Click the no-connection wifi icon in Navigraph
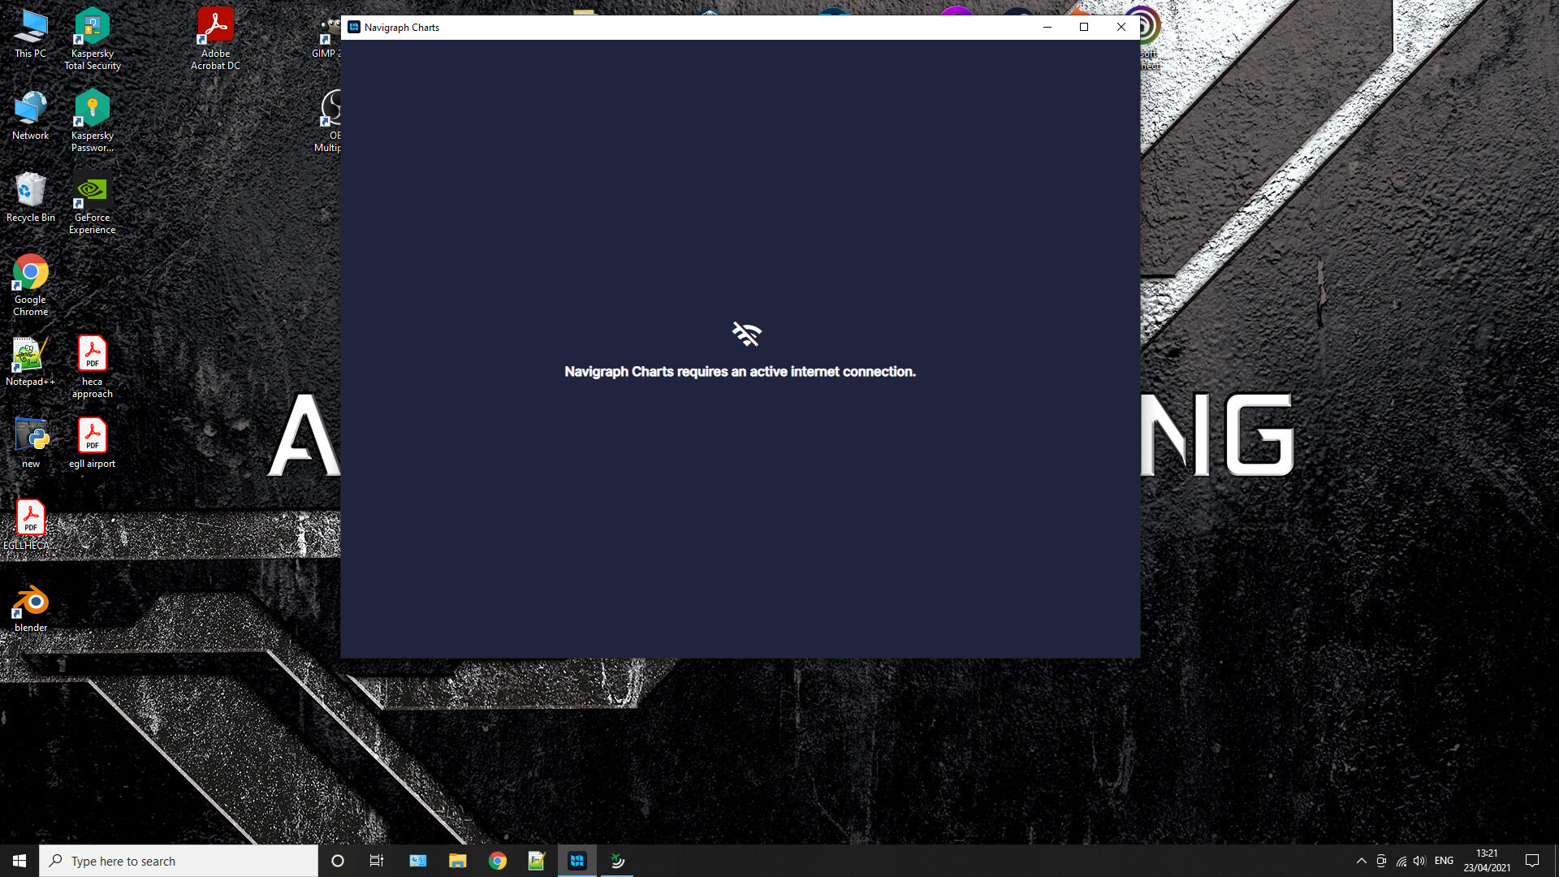Viewport: 1559px width, 877px height. (x=746, y=334)
